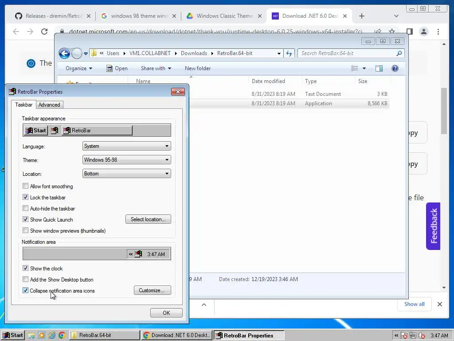Enable Auto-hide the taskbar
Viewport: 454px width, 341px height.
pos(25,208)
